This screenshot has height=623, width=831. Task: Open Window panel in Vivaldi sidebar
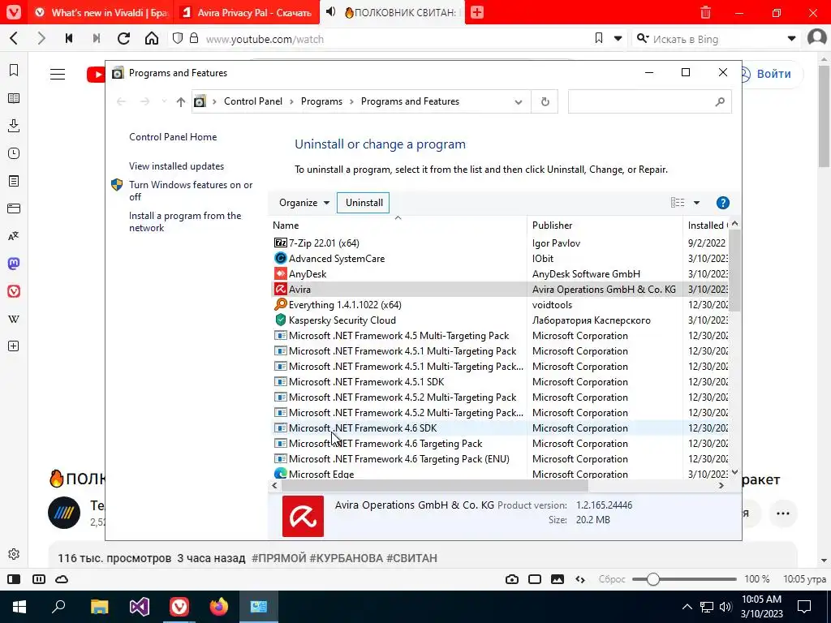click(14, 208)
